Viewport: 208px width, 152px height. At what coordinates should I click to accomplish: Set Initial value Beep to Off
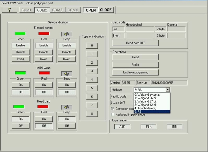coord(67,92)
